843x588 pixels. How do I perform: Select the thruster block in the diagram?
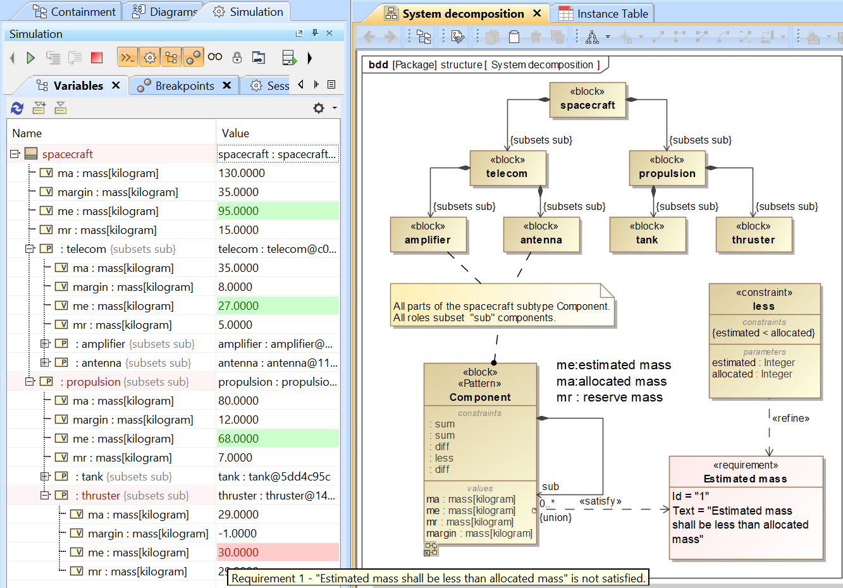coord(753,234)
